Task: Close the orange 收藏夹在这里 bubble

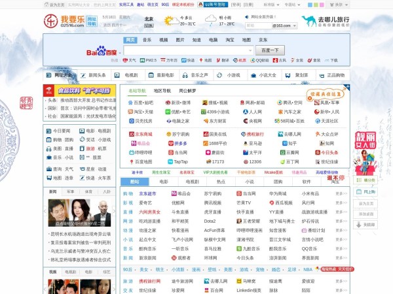Action: click(310, 98)
